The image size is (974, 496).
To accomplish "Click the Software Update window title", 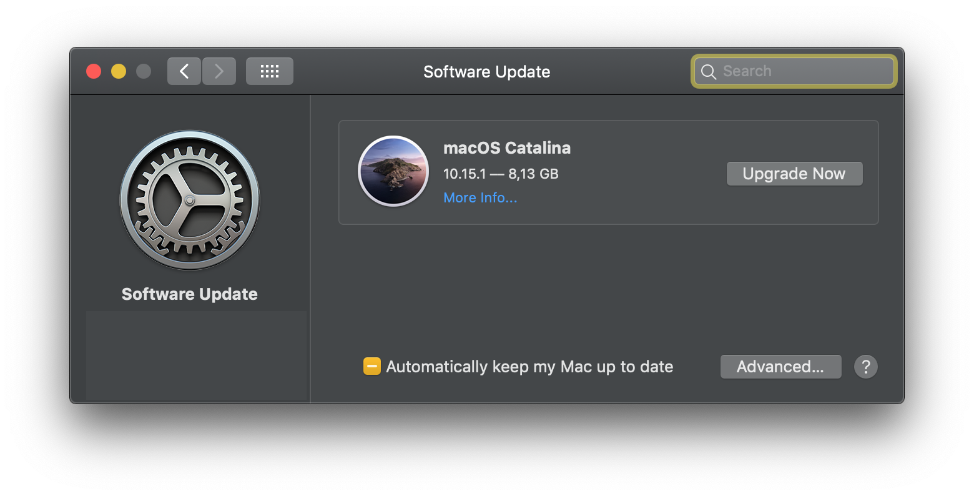I will click(x=486, y=72).
